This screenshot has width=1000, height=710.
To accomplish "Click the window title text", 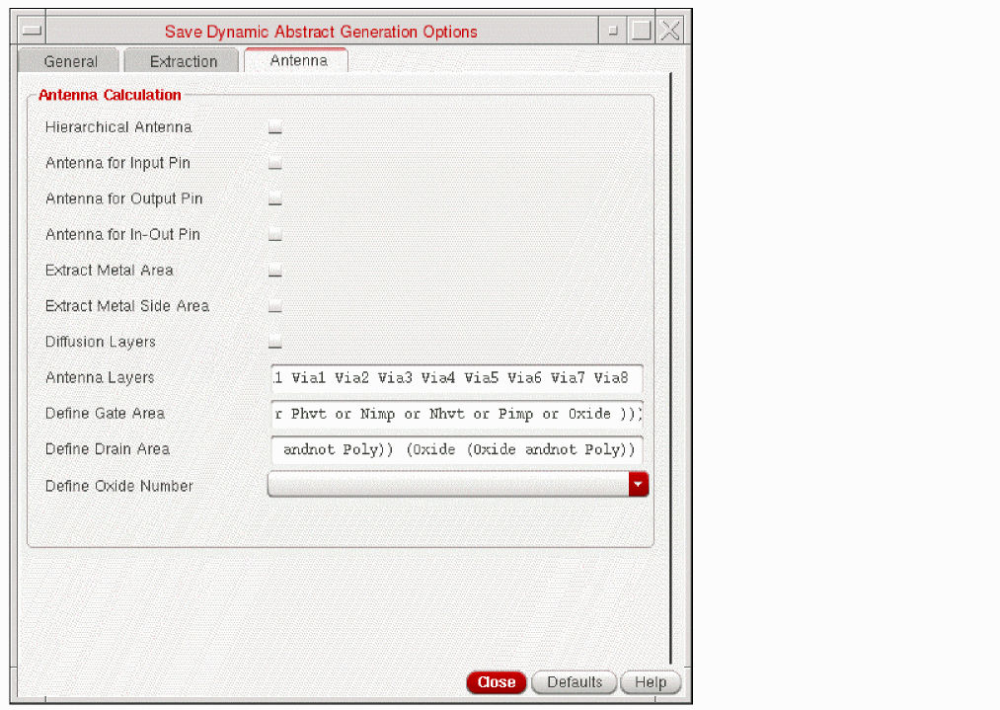I will click(321, 32).
